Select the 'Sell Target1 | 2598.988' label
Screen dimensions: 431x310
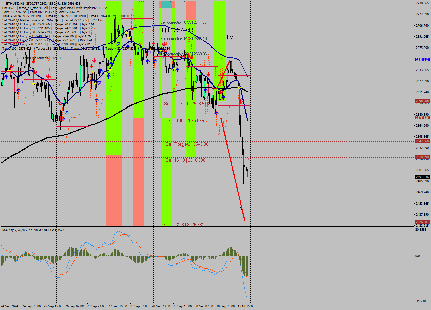coord(187,104)
